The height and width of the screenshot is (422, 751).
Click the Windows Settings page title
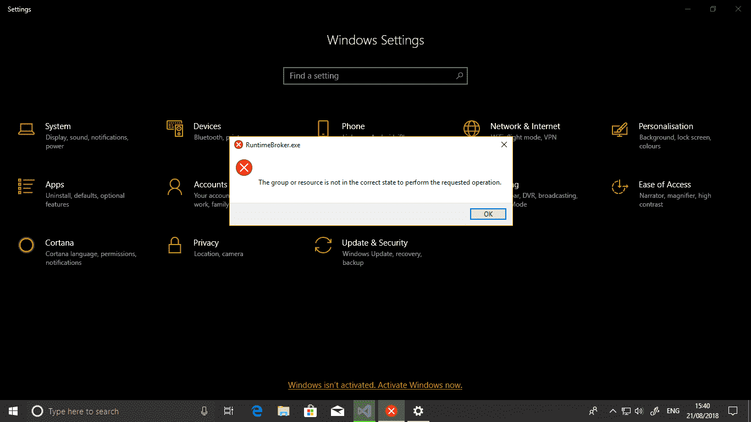pyautogui.click(x=375, y=40)
